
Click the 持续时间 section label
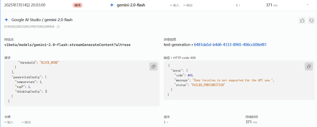point(251,117)
